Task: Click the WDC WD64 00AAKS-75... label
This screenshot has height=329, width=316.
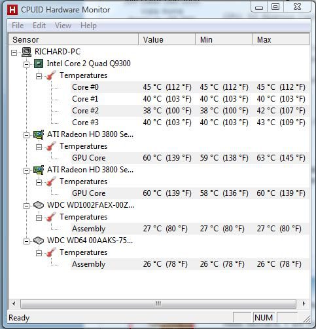Action: pyautogui.click(x=90, y=241)
